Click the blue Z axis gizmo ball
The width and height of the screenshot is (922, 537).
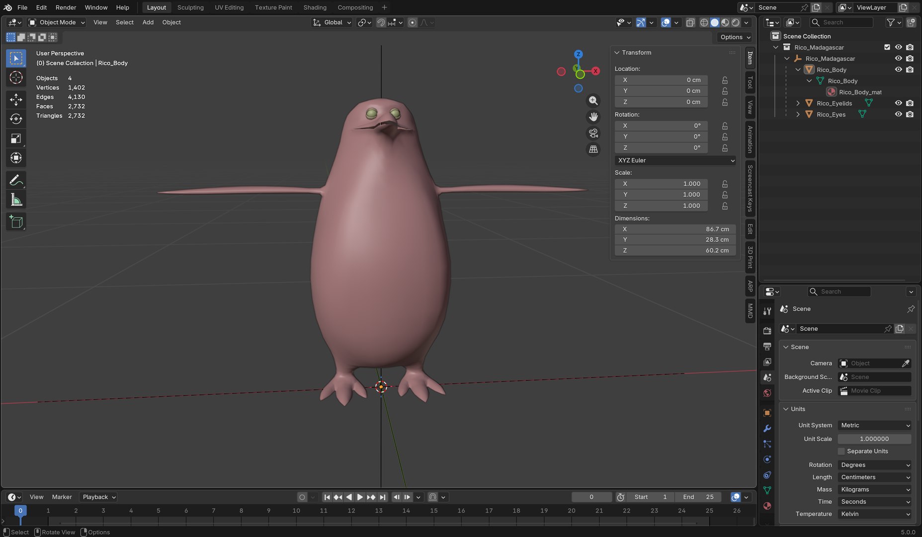click(x=578, y=54)
